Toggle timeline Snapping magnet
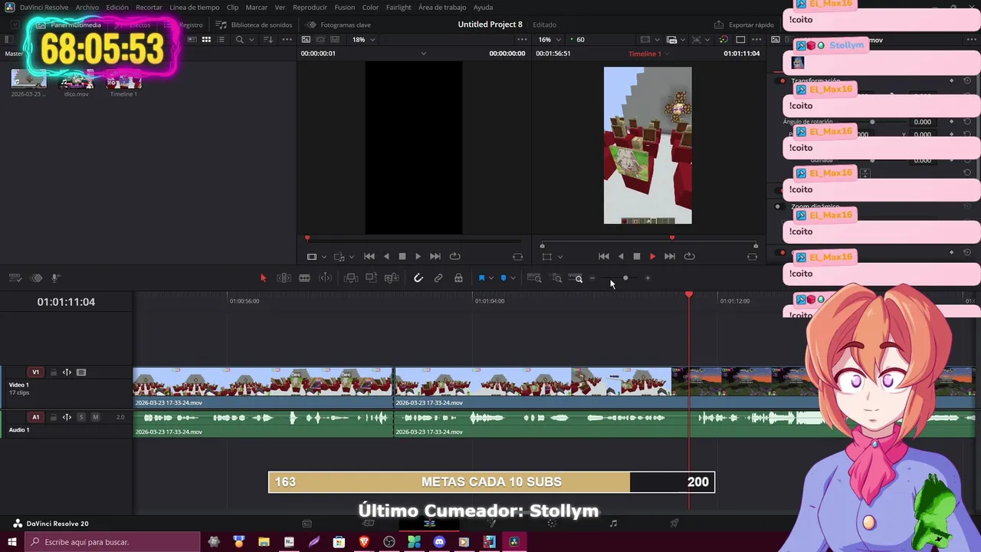This screenshot has width=981, height=552. click(418, 278)
